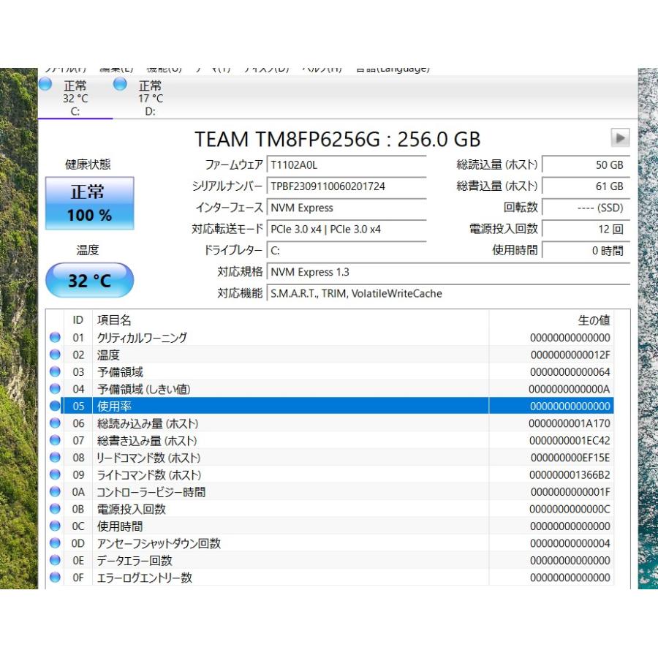Switch to the D: drive tab at 17 °C
The image size is (658, 658).
coord(150,98)
